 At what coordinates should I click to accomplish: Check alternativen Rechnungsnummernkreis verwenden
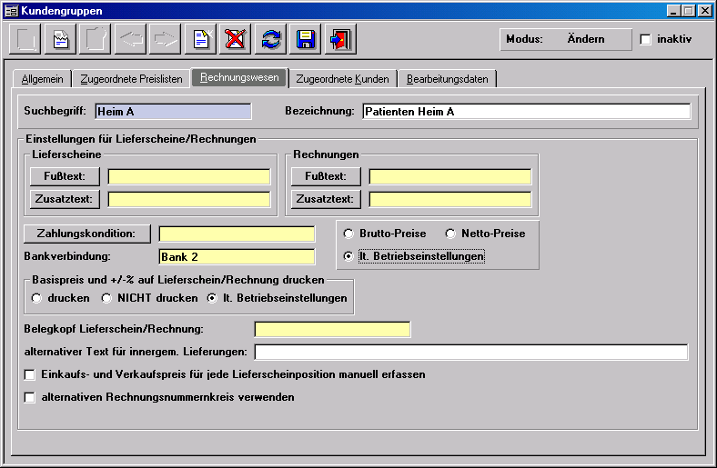pos(30,397)
